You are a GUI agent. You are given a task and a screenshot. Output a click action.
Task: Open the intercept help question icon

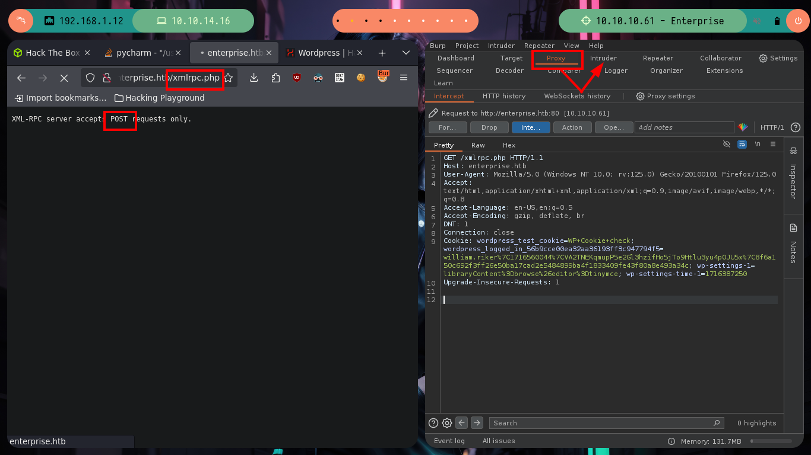pos(796,127)
